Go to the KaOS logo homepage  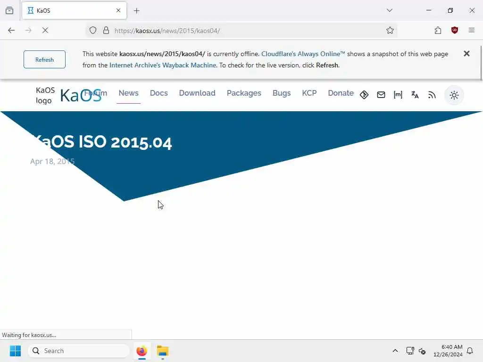pos(68,95)
